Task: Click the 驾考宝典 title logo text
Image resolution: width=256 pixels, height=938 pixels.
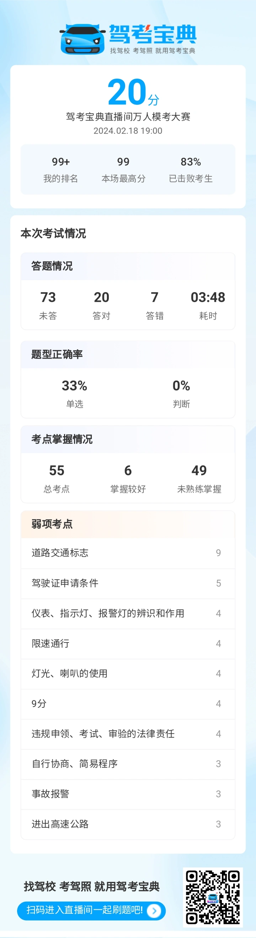Action: click(153, 34)
